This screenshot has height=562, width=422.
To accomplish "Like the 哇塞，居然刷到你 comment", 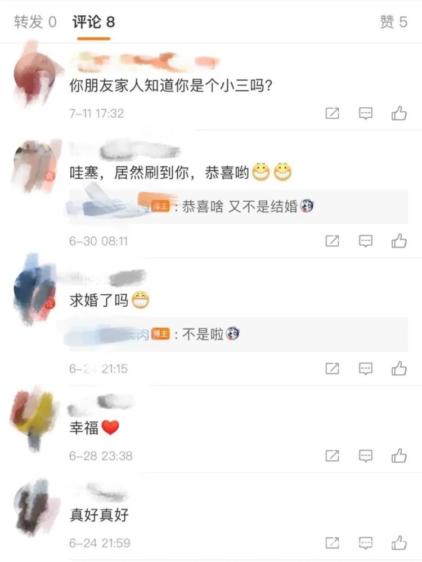I will tap(399, 241).
